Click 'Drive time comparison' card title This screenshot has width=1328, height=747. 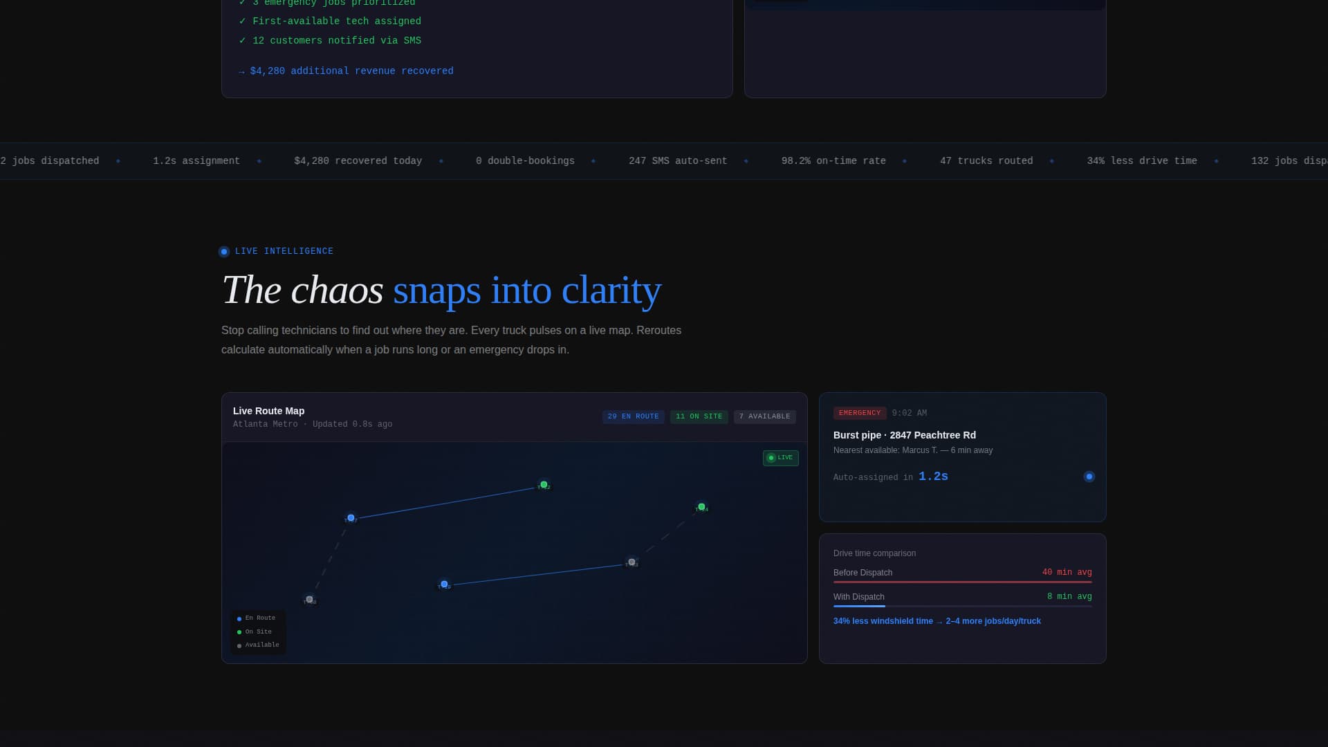[874, 553]
